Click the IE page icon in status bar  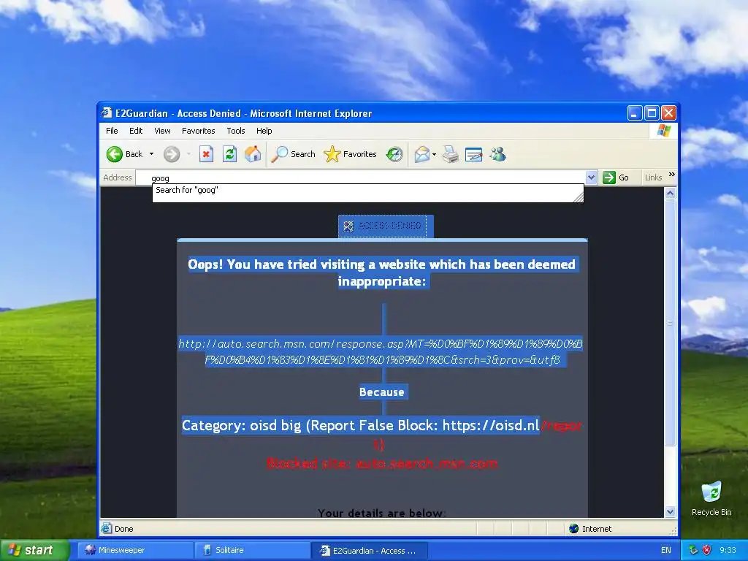pyautogui.click(x=107, y=529)
